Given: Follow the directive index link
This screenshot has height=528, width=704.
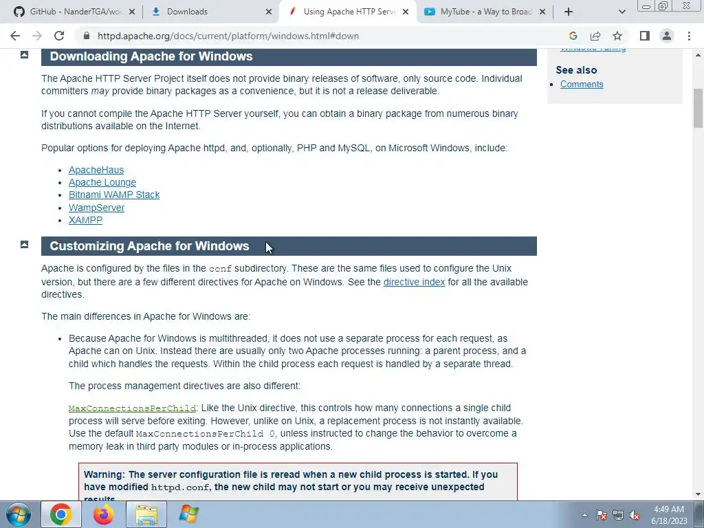Looking at the screenshot, I should coord(414,282).
